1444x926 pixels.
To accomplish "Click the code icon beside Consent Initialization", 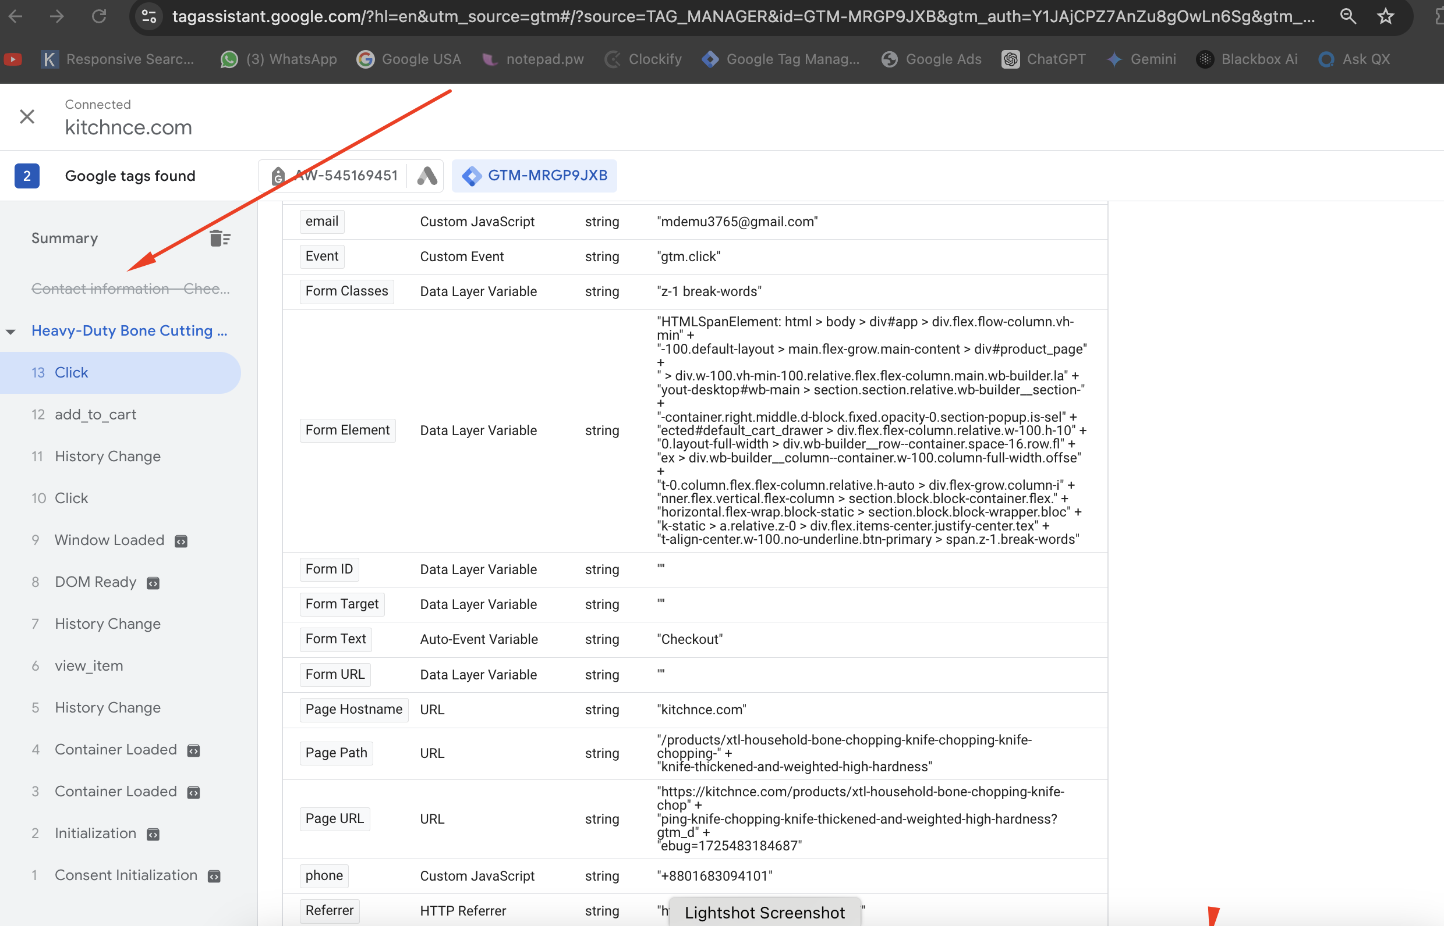I will coord(214,877).
